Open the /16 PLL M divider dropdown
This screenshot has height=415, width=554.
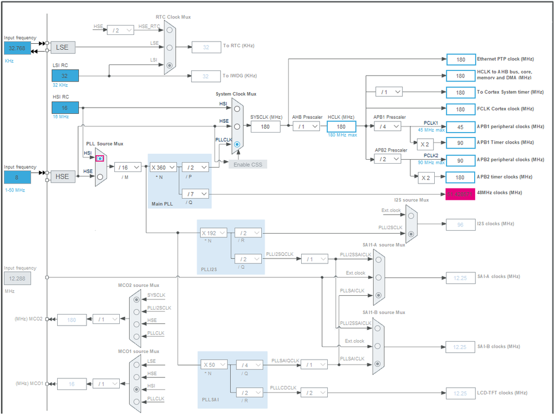coord(128,167)
